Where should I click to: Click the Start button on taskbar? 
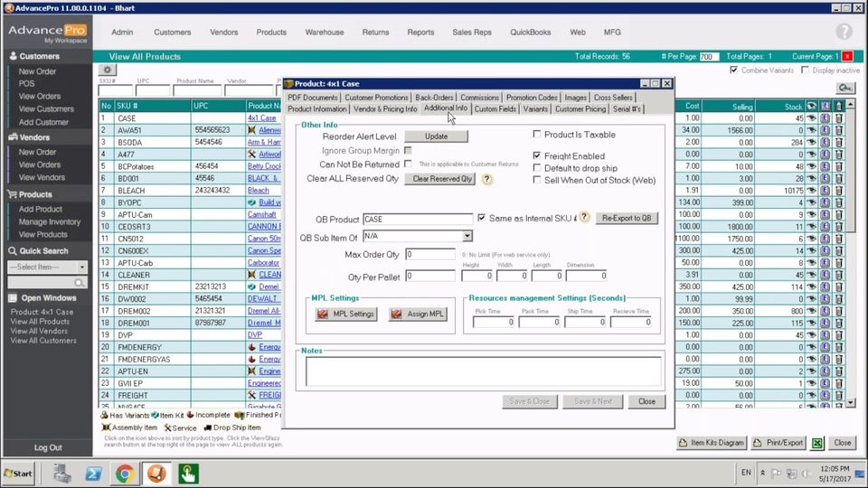[18, 474]
